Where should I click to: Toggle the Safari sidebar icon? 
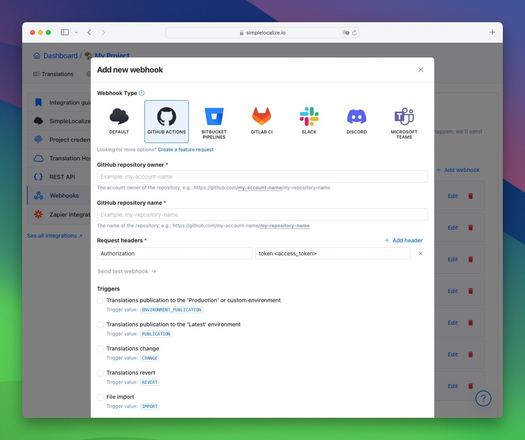(x=65, y=32)
